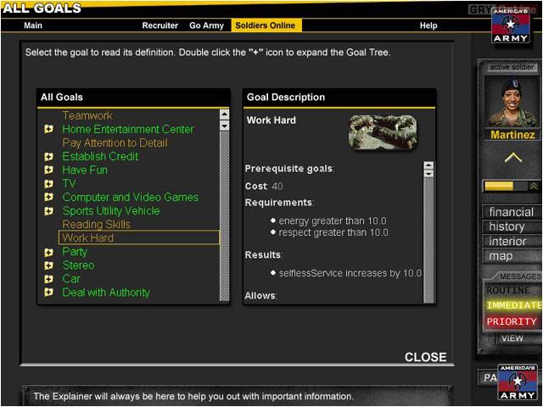Viewport: 543px width, 407px height.
Task: Select Computer and Video Games text
Action: 130,198
